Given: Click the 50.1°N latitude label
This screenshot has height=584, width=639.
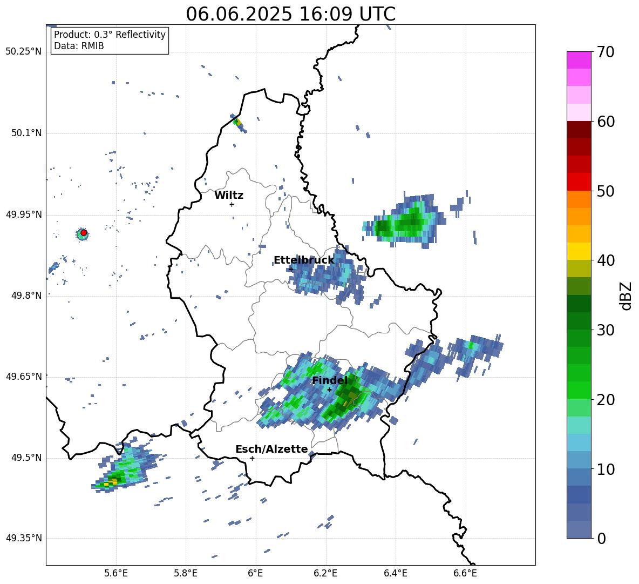Looking at the screenshot, I should pos(26,133).
